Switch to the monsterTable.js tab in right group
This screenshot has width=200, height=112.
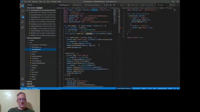click(x=148, y=5)
